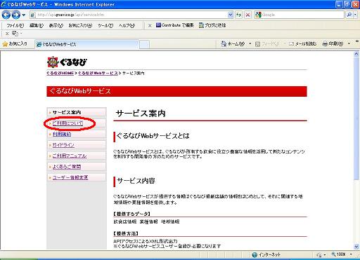The height and width of the screenshot is (260, 360).
Task: Follow the ぐるなびWebサービス breadcrumb link
Action: pos(98,73)
